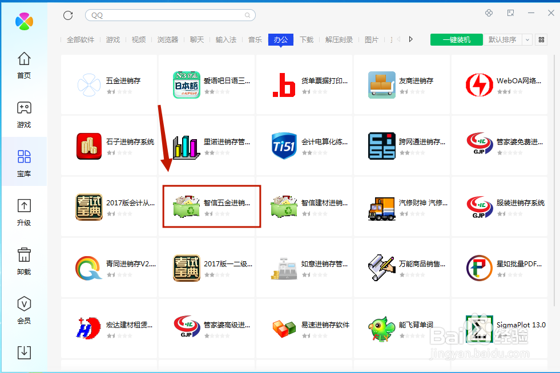Click the ellipsis to reveal hidden categories

click(391, 40)
